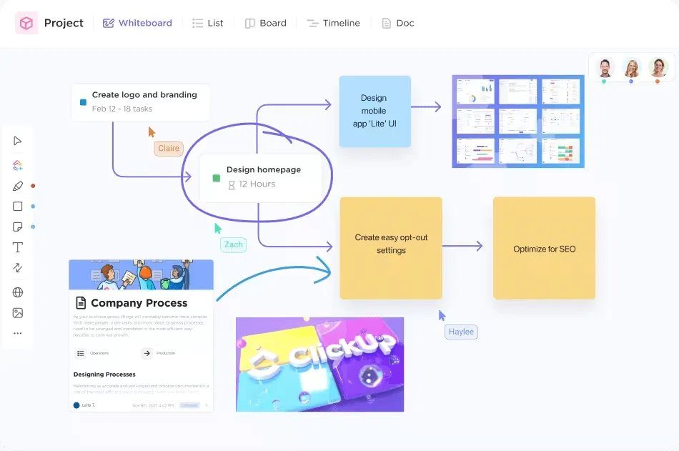The width and height of the screenshot is (679, 451).
Task: Choose the rectangle shape tool
Action: [17, 207]
